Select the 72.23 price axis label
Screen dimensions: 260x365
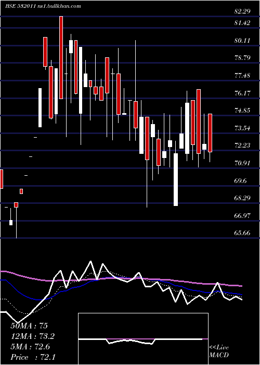(x=242, y=145)
